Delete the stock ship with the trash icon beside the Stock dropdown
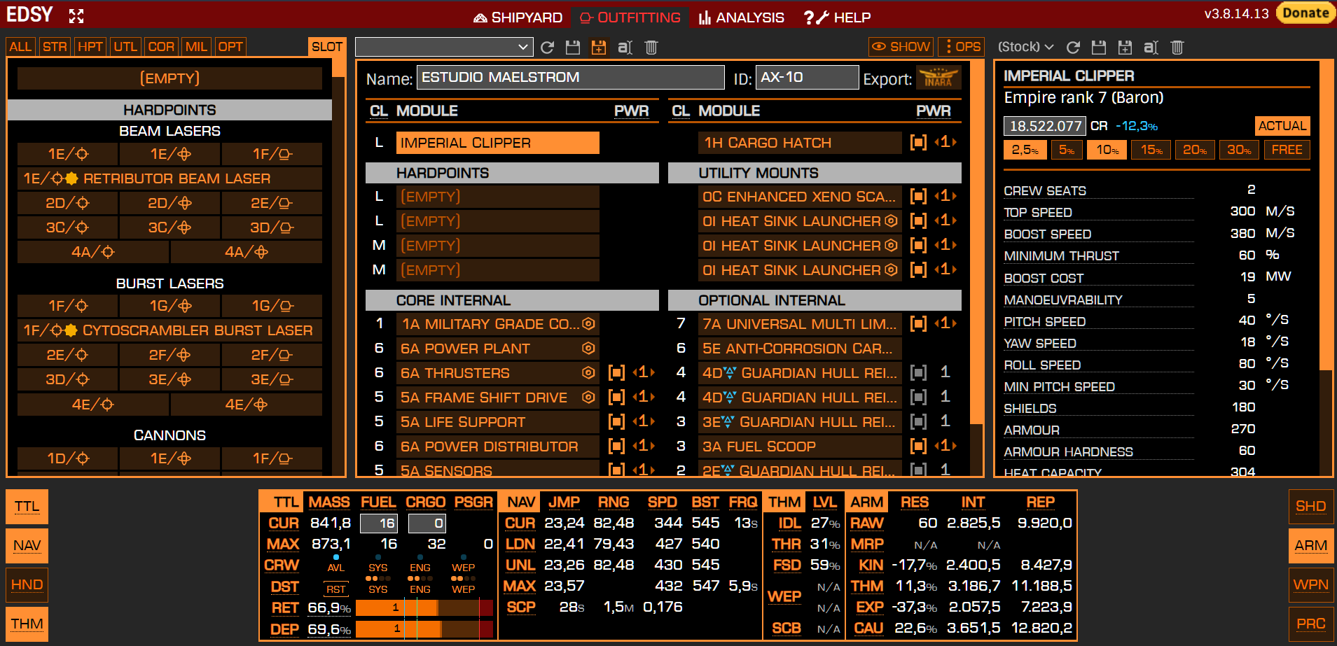Image resolution: width=1337 pixels, height=646 pixels. click(1177, 48)
